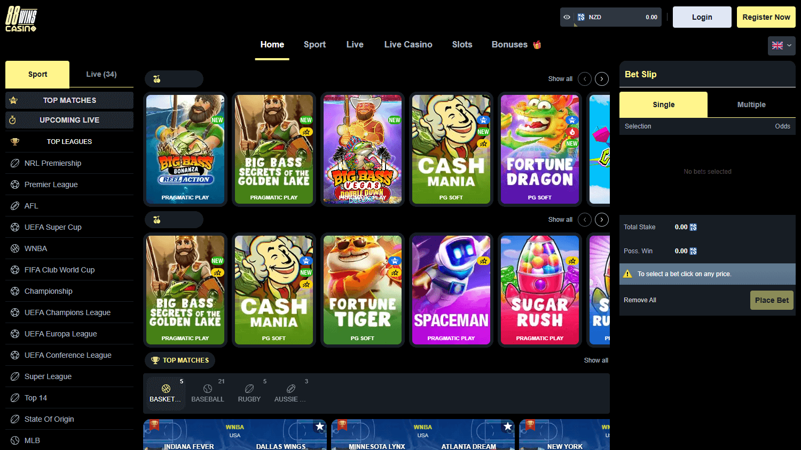Click Remove All in the Bet Slip
The height and width of the screenshot is (450, 801).
point(639,300)
